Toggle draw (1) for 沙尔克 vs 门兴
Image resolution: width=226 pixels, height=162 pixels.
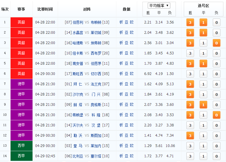pyautogui.click(x=203, y=94)
